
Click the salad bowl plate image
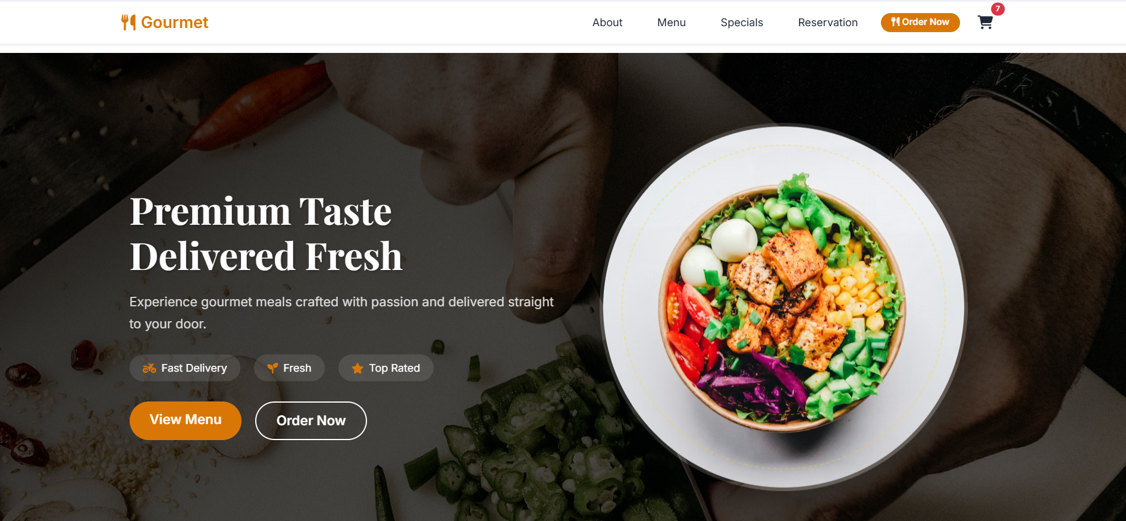[783, 307]
